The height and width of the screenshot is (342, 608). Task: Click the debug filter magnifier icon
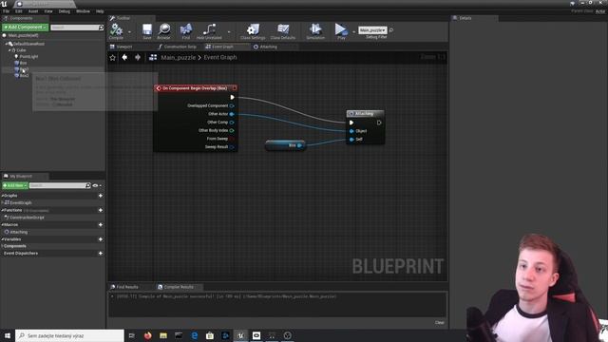click(391, 29)
